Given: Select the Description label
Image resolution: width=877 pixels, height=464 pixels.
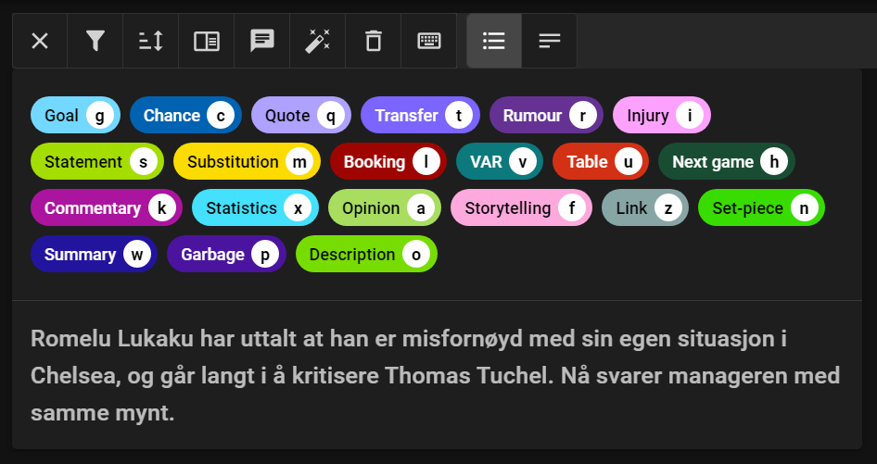Looking at the screenshot, I should click(366, 255).
